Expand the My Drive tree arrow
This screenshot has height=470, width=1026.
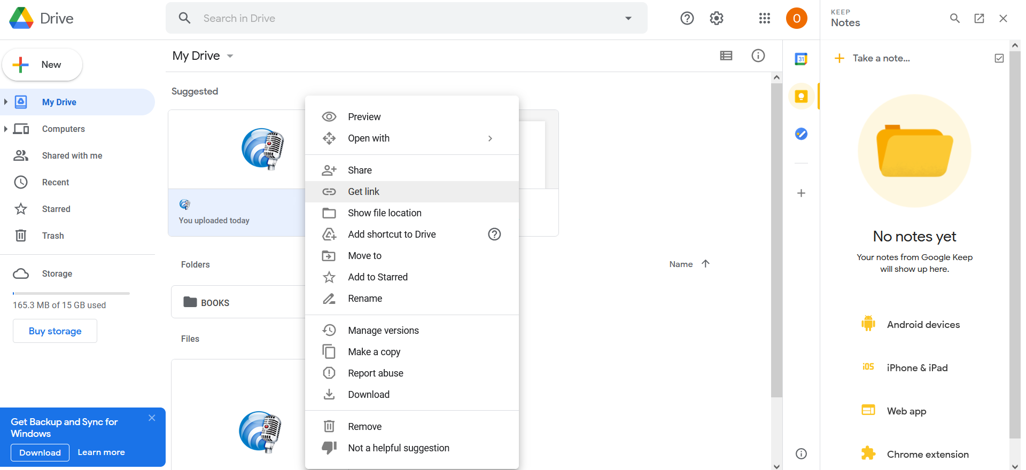[x=5, y=102]
